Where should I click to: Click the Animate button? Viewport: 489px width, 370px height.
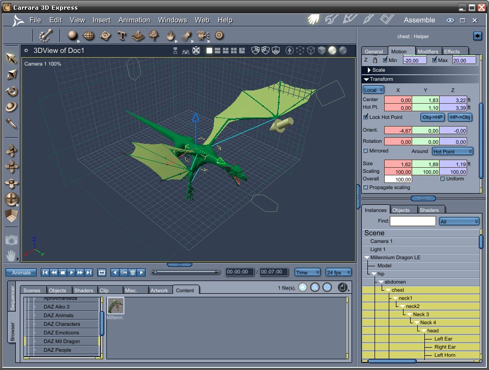[x=21, y=272]
